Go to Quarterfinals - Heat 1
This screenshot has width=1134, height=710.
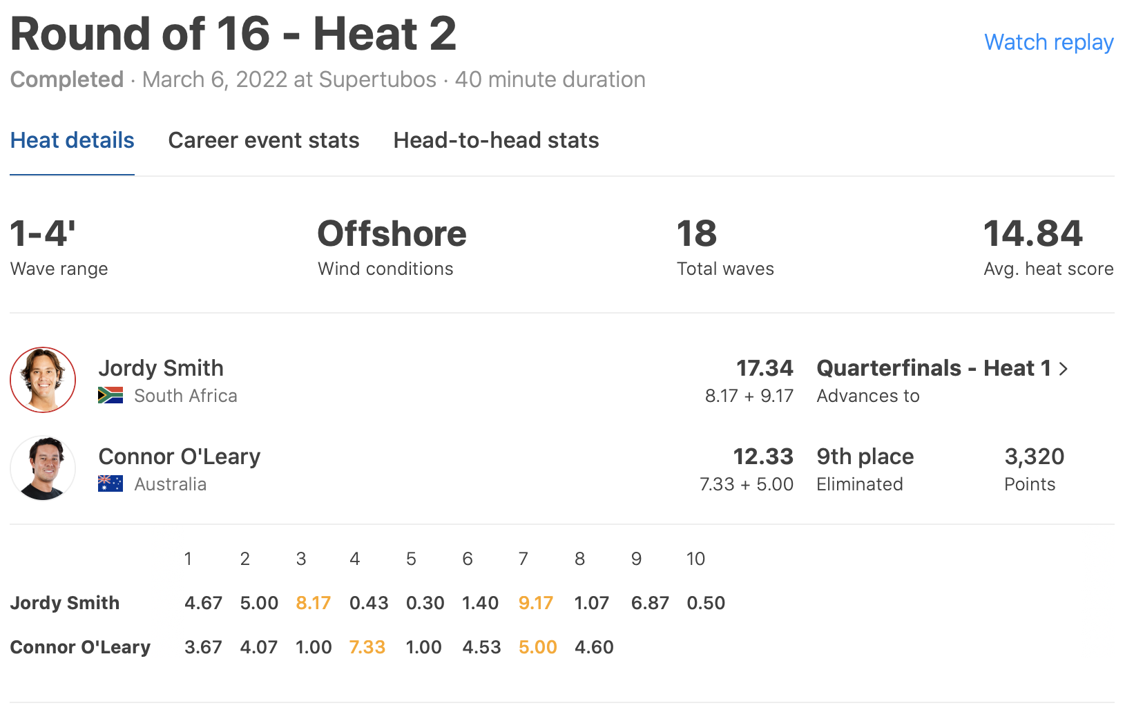coord(934,368)
